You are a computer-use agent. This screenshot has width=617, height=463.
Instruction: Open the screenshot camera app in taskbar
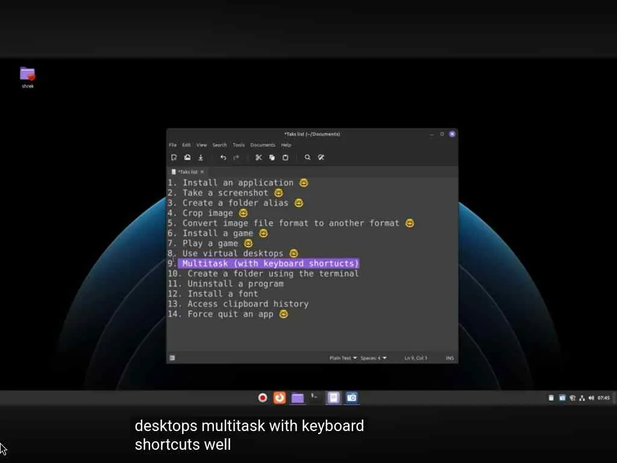352,398
